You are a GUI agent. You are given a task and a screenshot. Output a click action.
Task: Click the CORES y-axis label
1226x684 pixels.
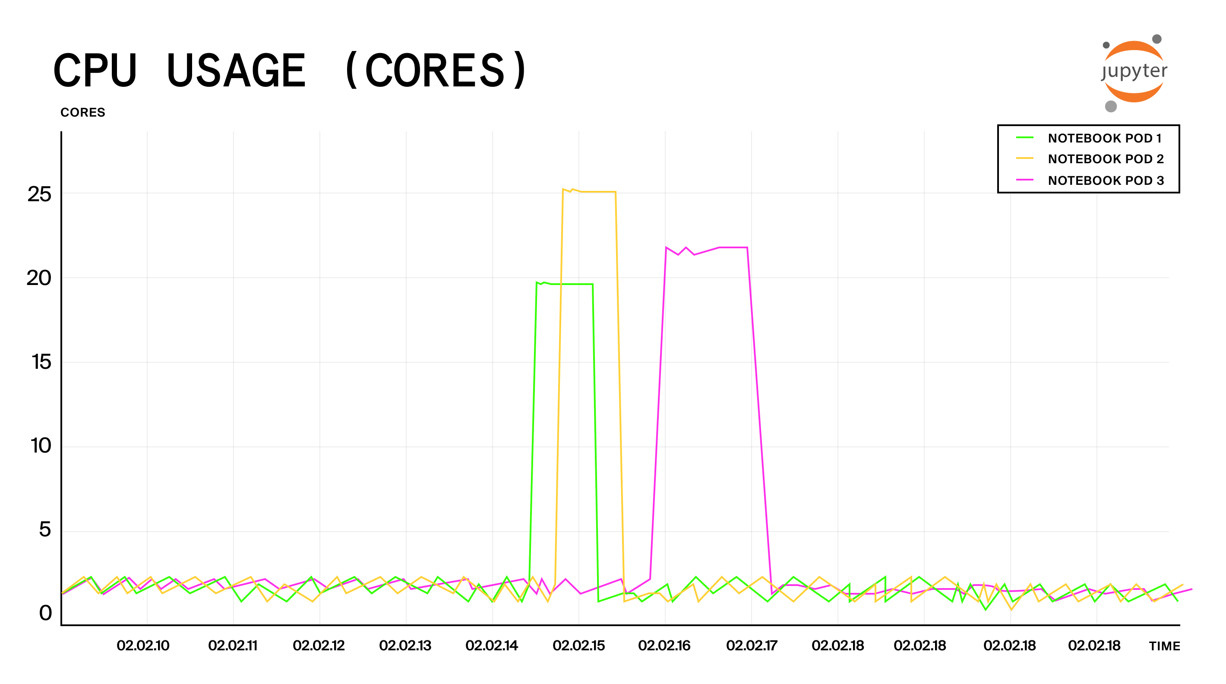(83, 112)
